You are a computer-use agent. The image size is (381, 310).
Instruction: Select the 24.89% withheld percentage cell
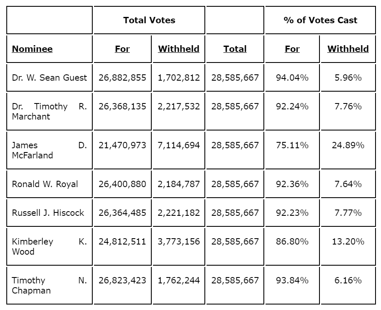point(348,145)
